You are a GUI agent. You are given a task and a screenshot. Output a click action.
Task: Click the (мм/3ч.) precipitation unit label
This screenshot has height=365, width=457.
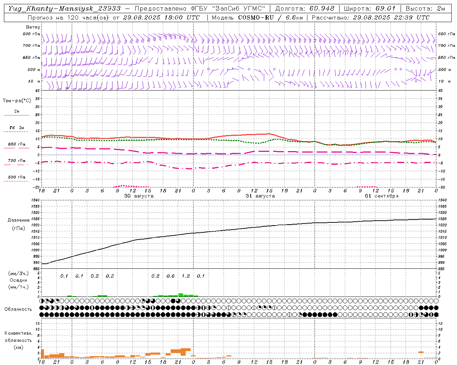[x=19, y=273]
